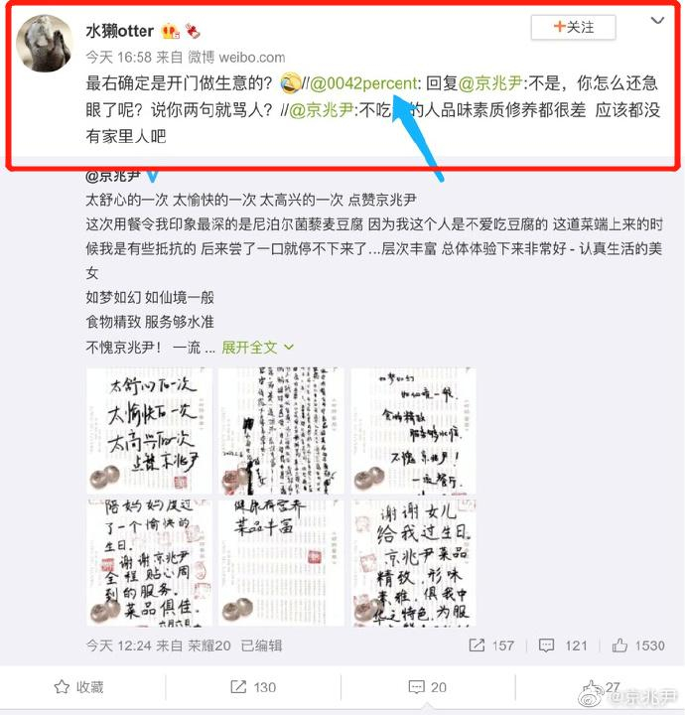Like the original post with 1530 likes
The width and height of the screenshot is (685, 715).
click(619, 645)
